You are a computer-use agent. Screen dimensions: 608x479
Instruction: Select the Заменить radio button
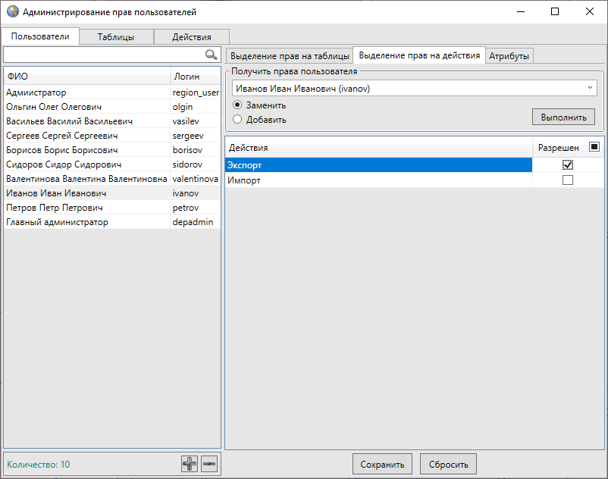click(237, 105)
